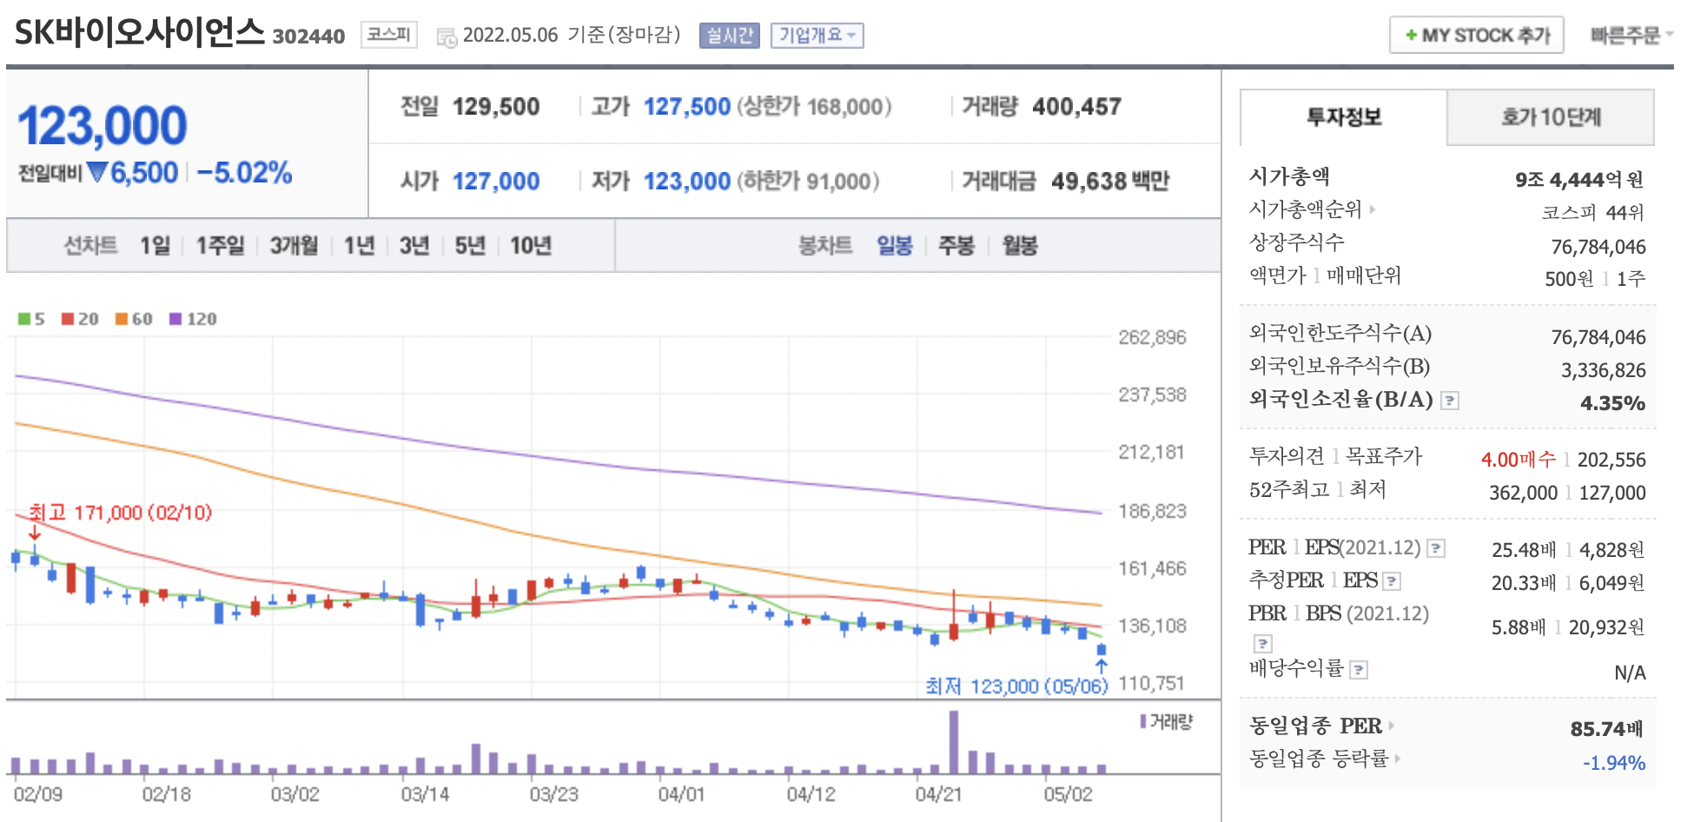Click the 외국인소진율 value 4.35%

(x=1612, y=403)
